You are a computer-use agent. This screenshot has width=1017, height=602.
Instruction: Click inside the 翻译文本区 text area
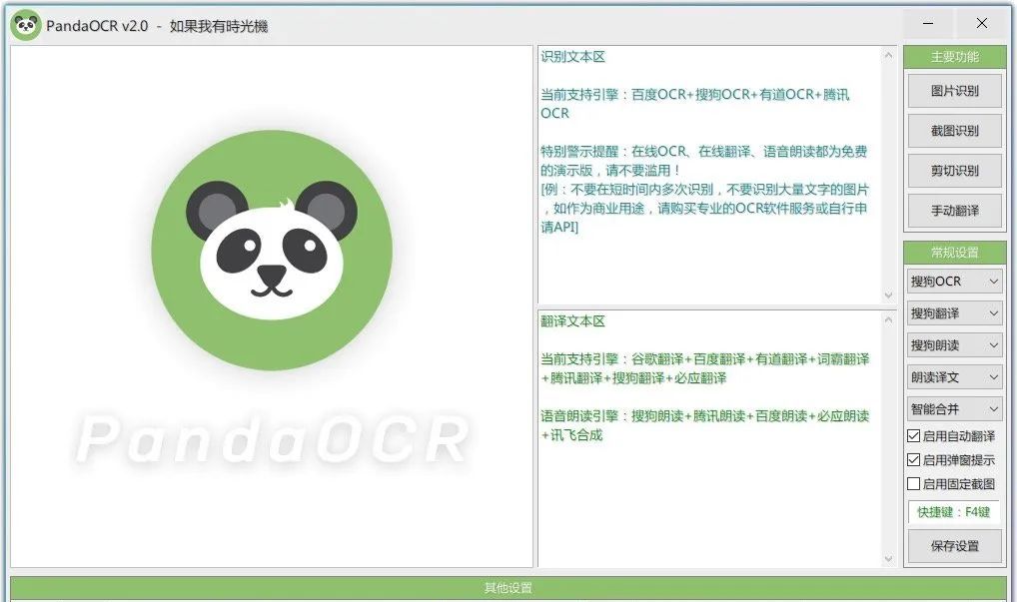tap(709, 438)
